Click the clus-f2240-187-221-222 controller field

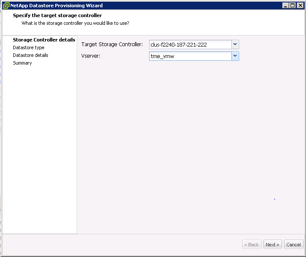[x=190, y=44]
